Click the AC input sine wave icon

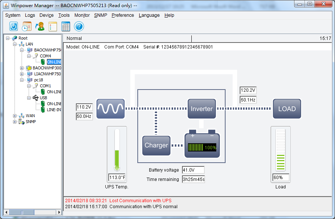110,109
